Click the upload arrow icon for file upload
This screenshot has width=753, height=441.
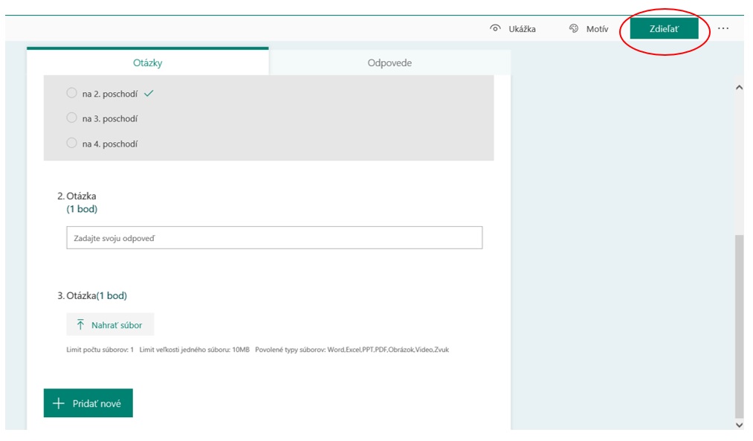click(81, 325)
